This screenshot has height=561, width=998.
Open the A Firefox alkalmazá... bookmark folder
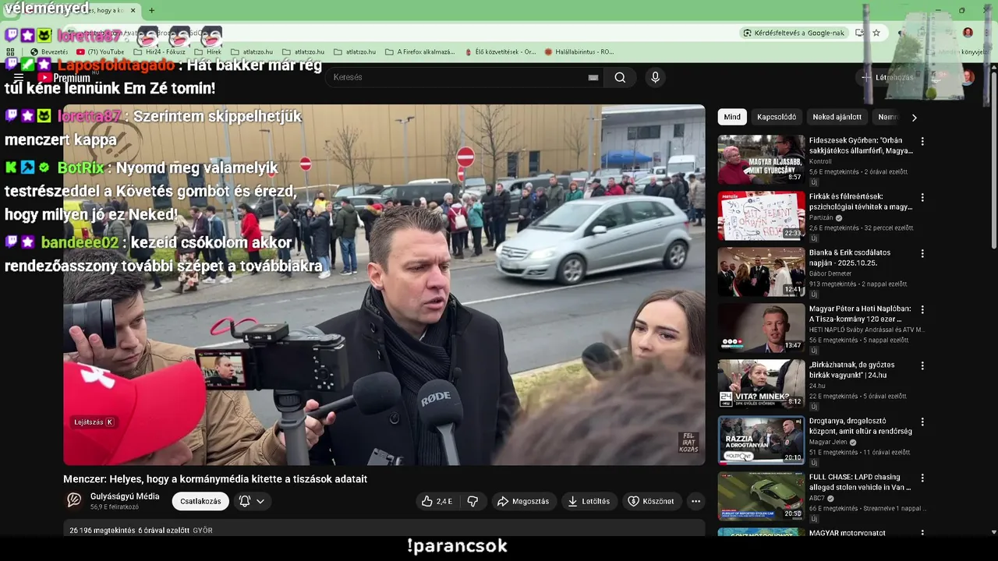[x=419, y=52]
